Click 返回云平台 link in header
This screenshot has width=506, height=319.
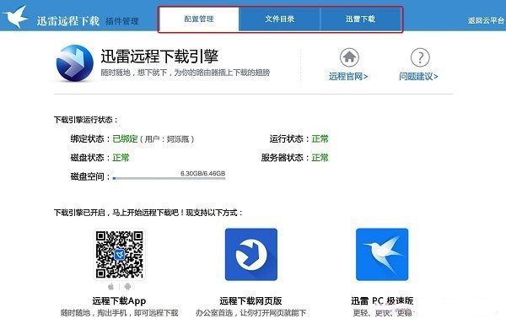click(486, 20)
